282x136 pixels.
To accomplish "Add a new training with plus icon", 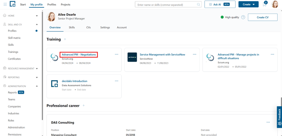I will pos(65,39).
